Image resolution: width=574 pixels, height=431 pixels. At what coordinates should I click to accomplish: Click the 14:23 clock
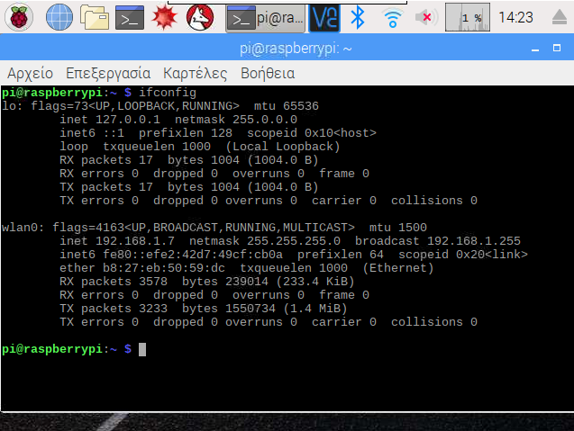[515, 17]
